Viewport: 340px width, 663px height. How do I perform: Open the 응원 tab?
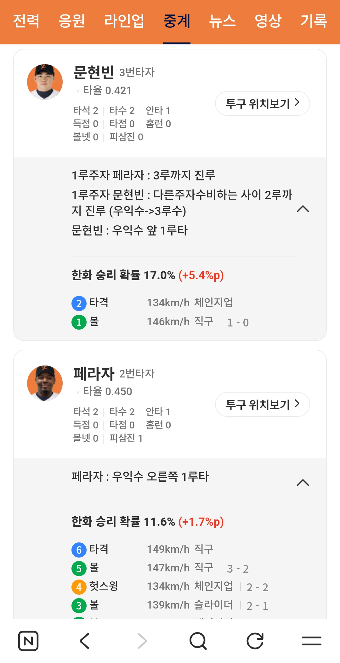point(72,21)
